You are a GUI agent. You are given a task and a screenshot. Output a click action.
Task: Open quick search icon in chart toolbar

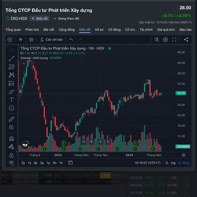[157, 40]
